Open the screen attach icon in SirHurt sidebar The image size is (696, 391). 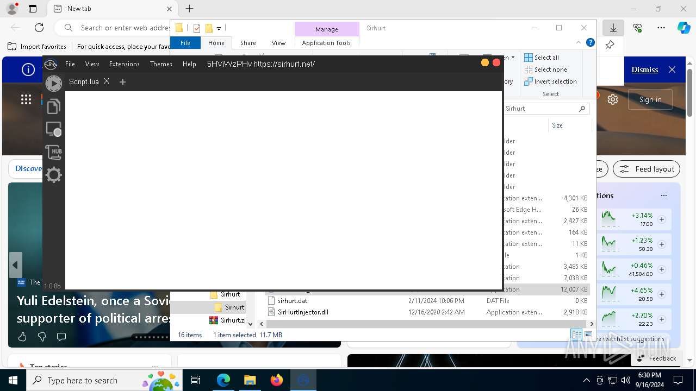tap(53, 129)
